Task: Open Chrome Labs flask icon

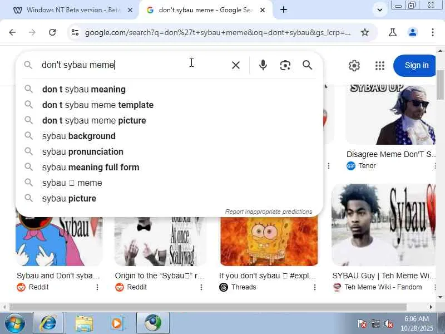Action: point(393,32)
